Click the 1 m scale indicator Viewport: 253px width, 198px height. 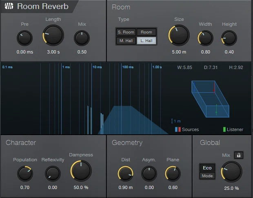pos(176,121)
